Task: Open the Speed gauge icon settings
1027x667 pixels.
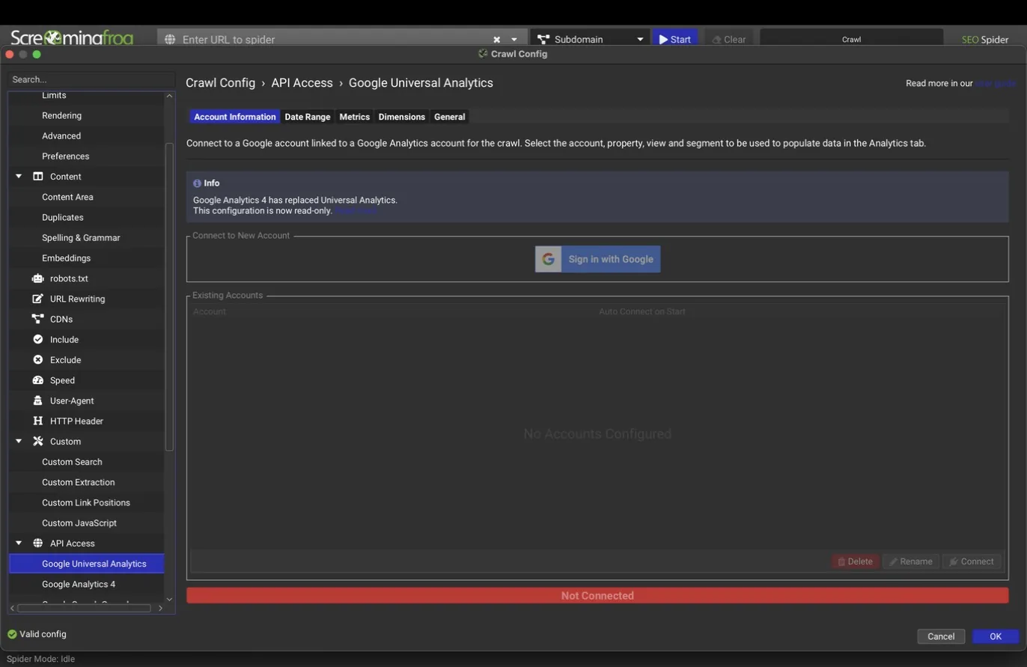Action: [37, 380]
